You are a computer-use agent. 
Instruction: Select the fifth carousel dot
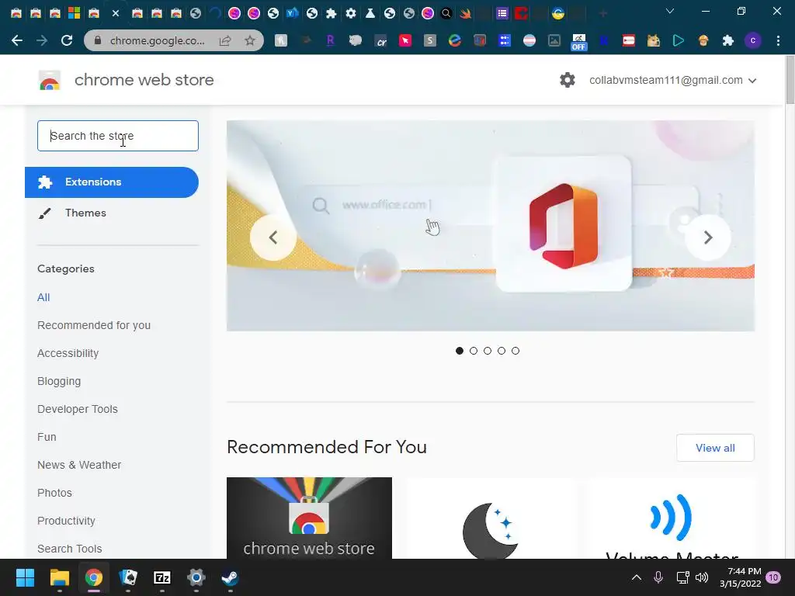(516, 351)
